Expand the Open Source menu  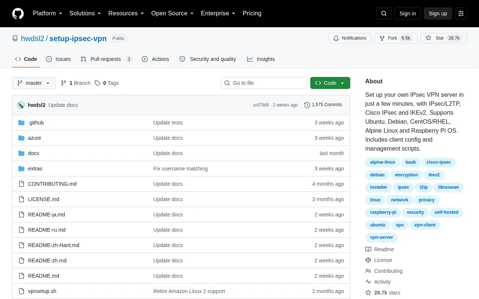(x=173, y=13)
